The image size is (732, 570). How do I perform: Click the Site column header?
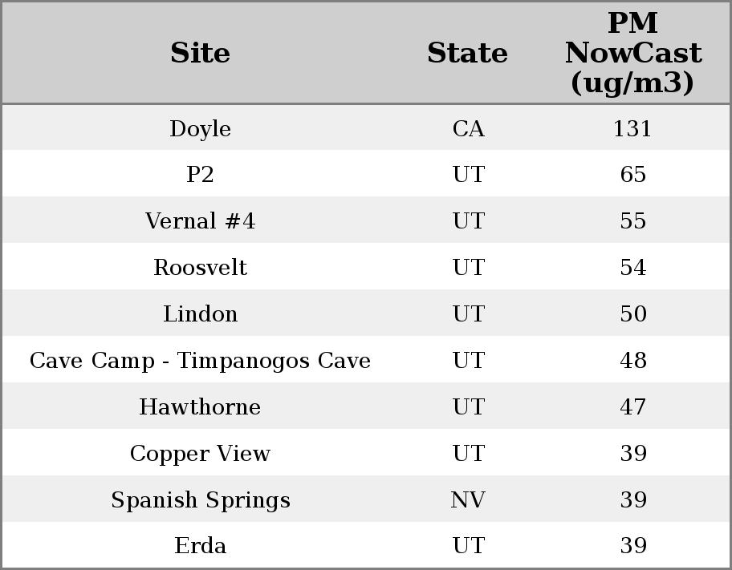point(200,54)
